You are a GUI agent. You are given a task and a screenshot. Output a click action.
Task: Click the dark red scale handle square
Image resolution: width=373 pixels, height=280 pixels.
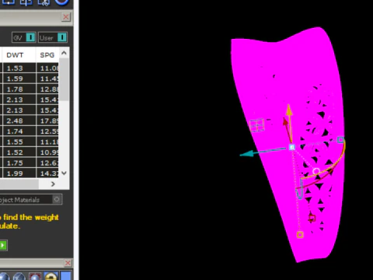[312, 219]
